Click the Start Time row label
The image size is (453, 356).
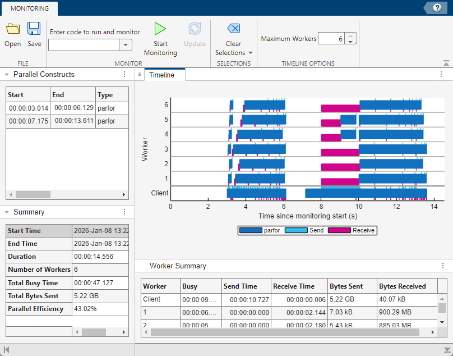click(39, 231)
